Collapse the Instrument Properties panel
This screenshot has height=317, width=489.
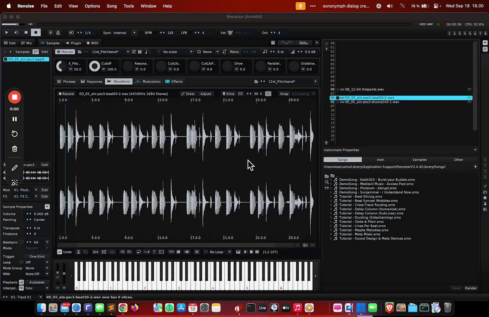(x=475, y=150)
